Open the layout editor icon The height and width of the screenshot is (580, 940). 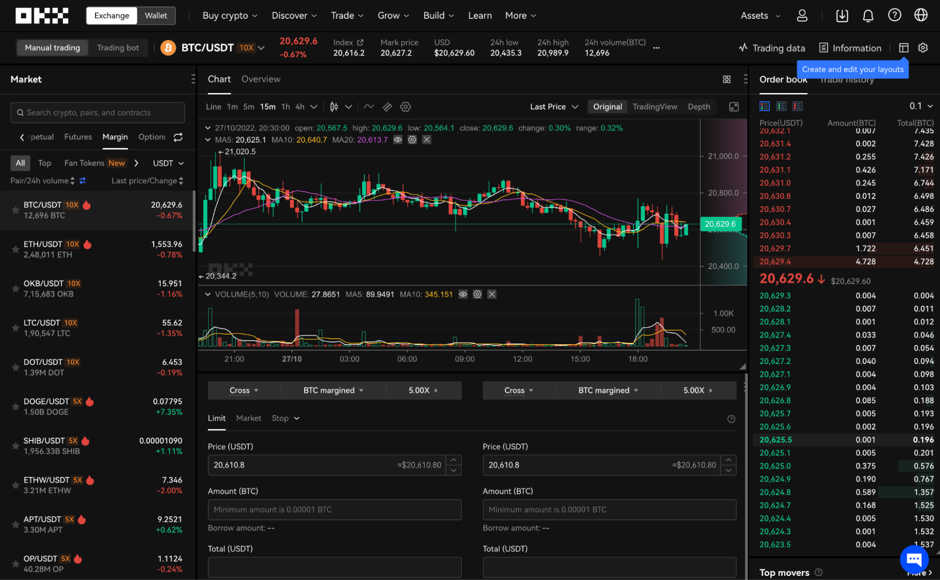click(903, 48)
